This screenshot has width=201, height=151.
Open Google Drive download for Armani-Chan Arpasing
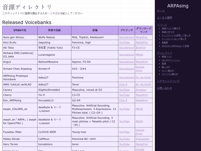point(140,69)
